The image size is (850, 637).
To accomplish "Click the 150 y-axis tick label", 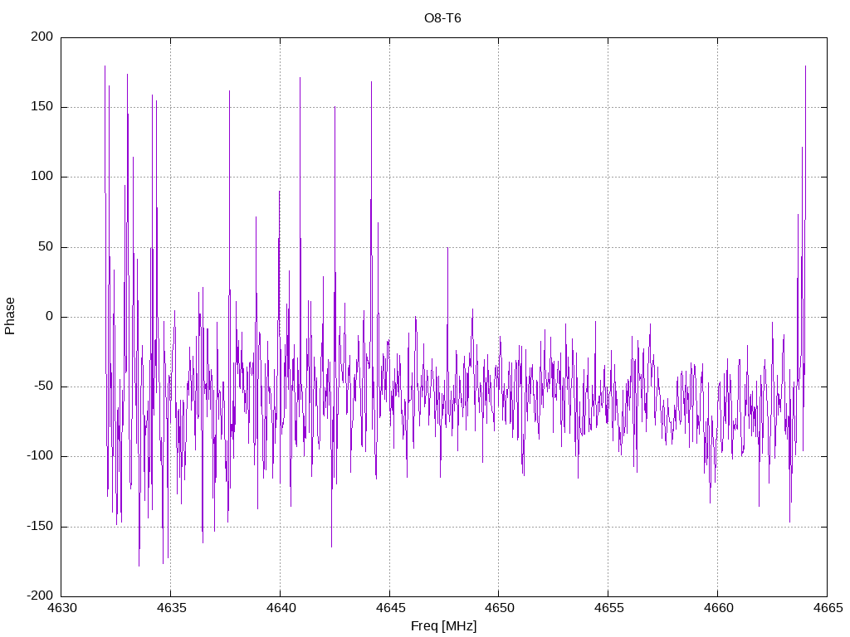I will [42, 107].
